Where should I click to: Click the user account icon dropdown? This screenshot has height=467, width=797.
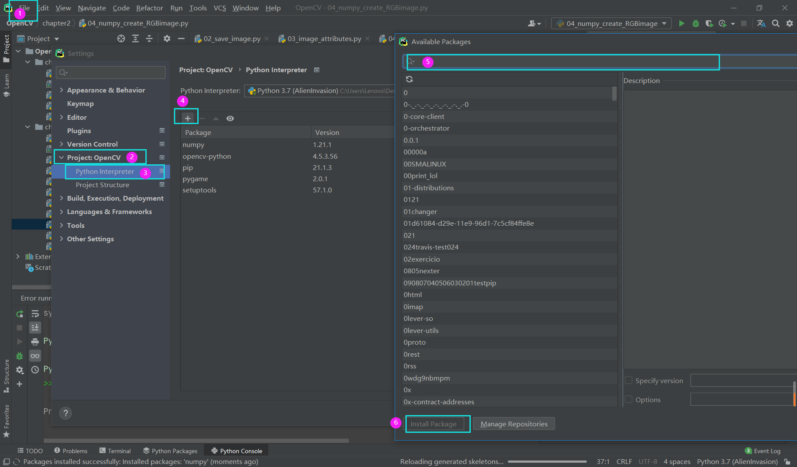pos(534,23)
